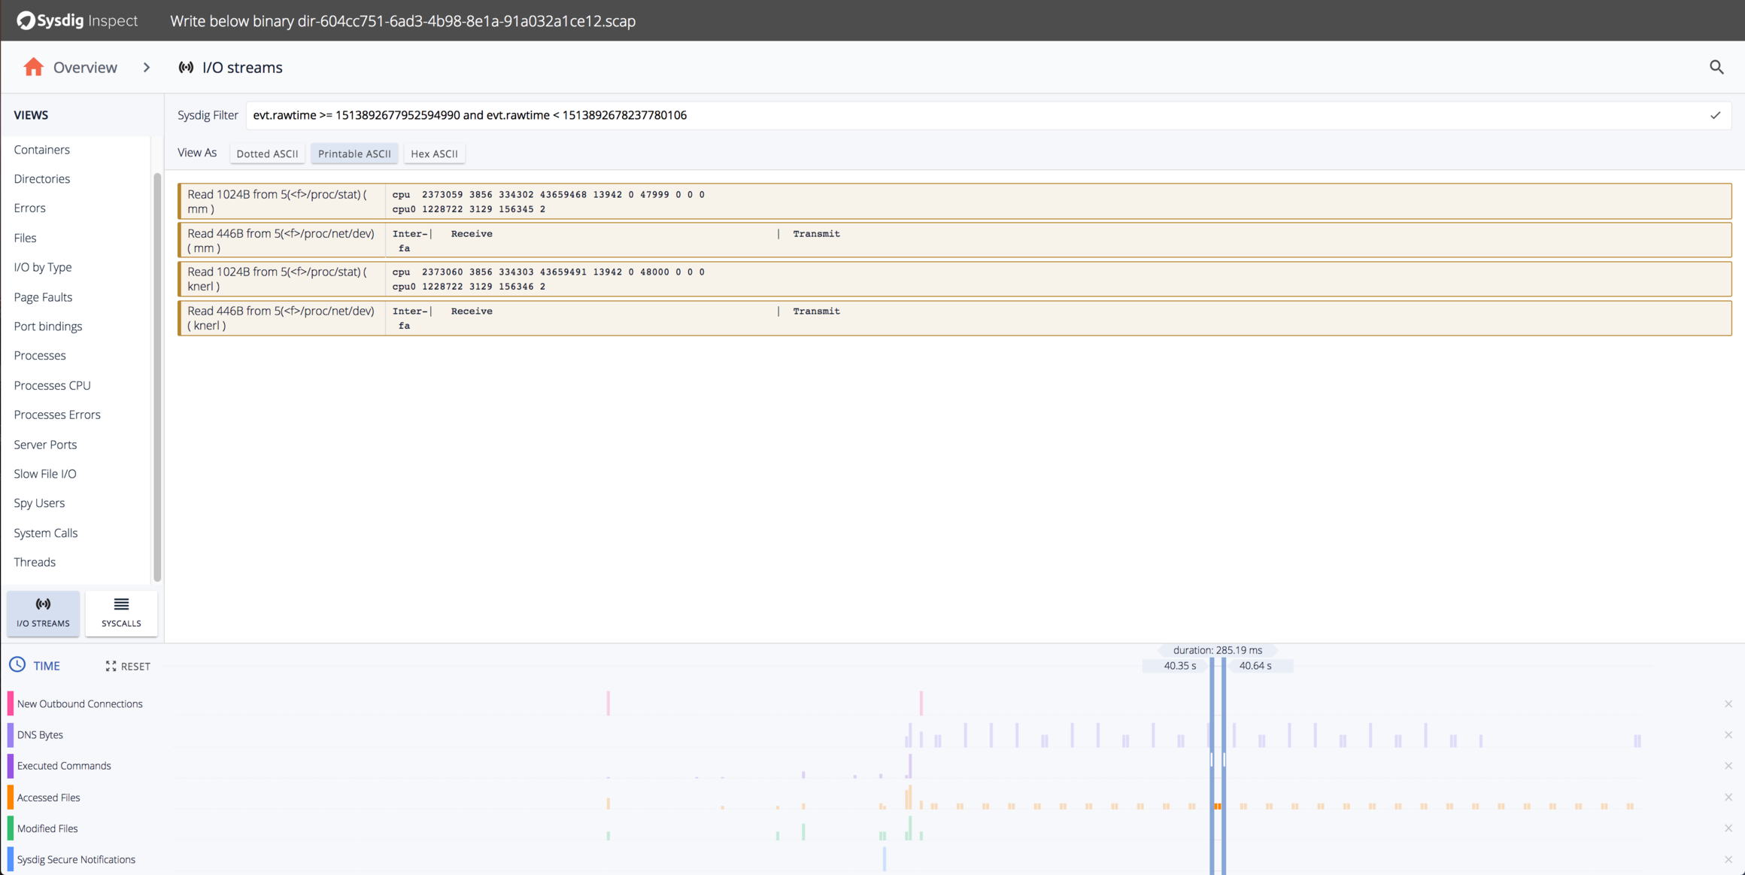Remove the DNS Bytes timeline row
This screenshot has width=1745, height=875.
pyautogui.click(x=1728, y=734)
